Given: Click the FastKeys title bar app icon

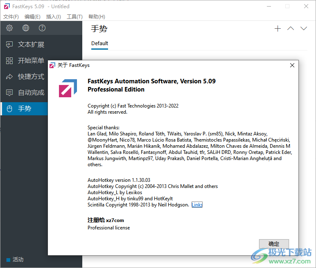Looking at the screenshot, I should (x=7, y=7).
